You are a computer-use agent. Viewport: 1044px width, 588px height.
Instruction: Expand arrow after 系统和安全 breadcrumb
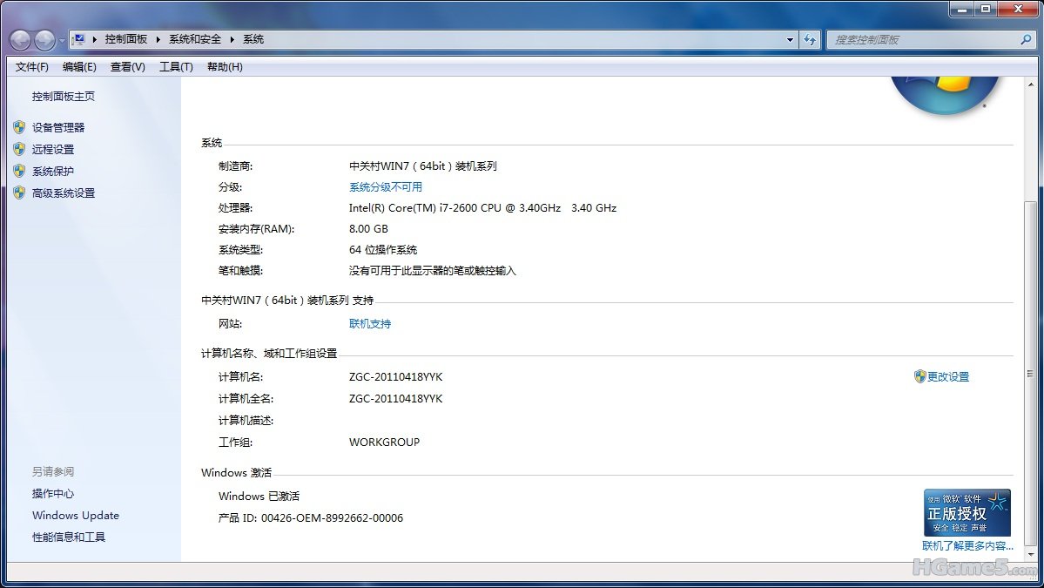[232, 39]
